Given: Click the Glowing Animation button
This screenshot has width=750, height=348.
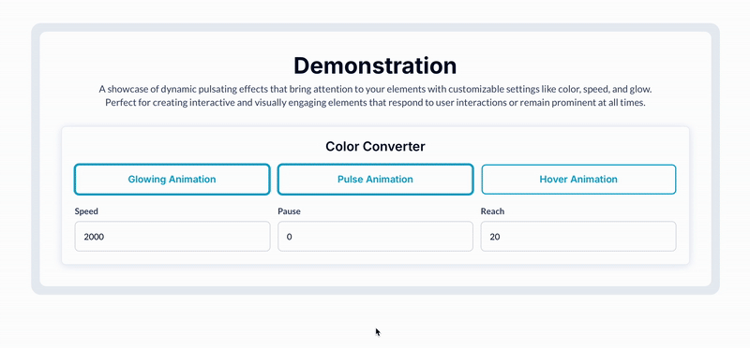Looking at the screenshot, I should (x=172, y=180).
